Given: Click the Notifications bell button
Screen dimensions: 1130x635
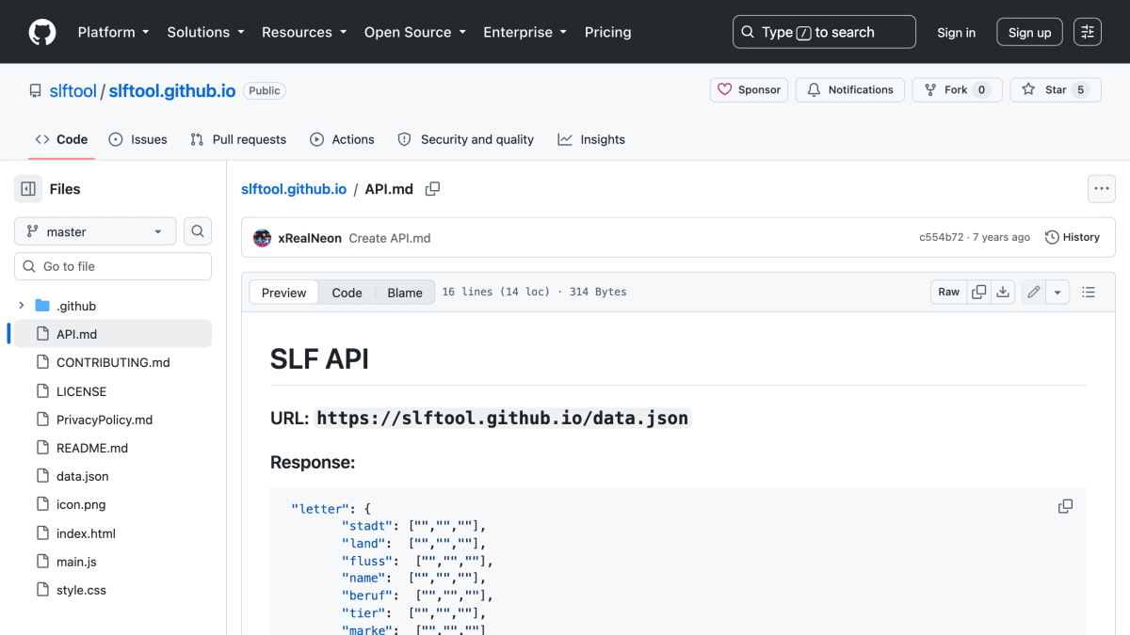Looking at the screenshot, I should point(850,90).
